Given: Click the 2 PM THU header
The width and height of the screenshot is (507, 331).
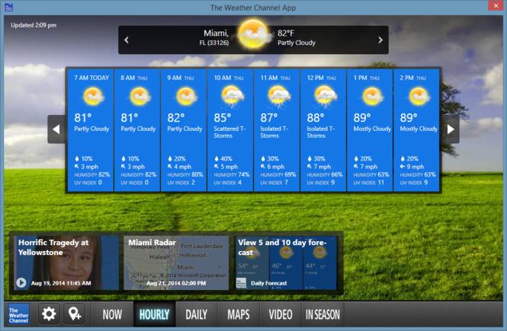Looking at the screenshot, I should (x=413, y=78).
